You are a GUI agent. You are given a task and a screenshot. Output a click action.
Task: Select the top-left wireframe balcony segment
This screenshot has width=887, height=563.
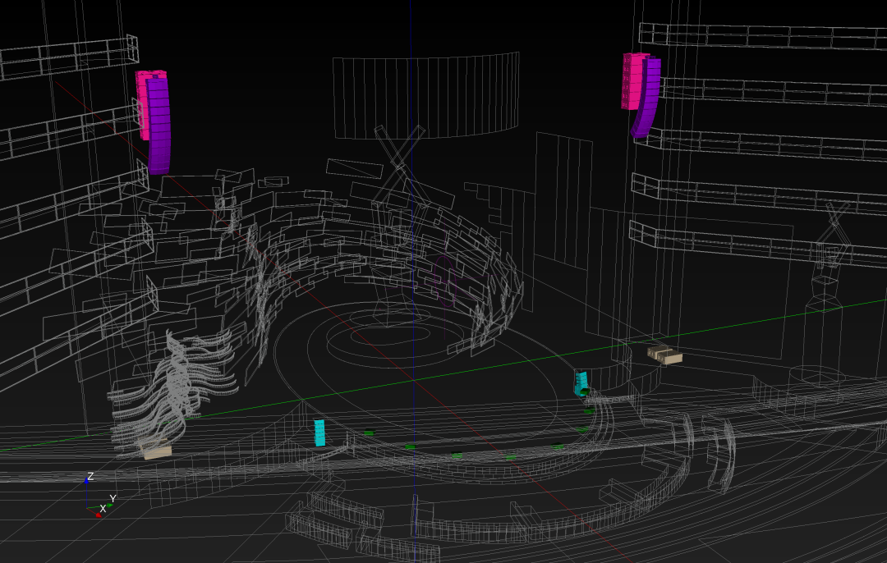tap(70, 57)
